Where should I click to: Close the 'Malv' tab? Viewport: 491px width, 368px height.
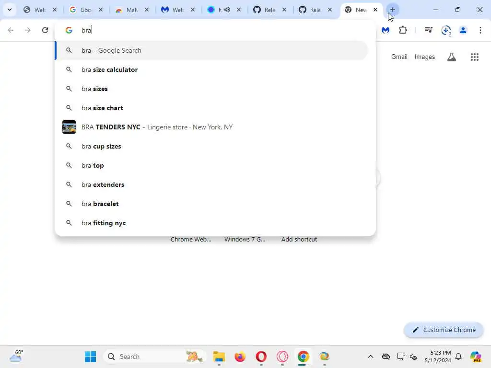click(147, 10)
